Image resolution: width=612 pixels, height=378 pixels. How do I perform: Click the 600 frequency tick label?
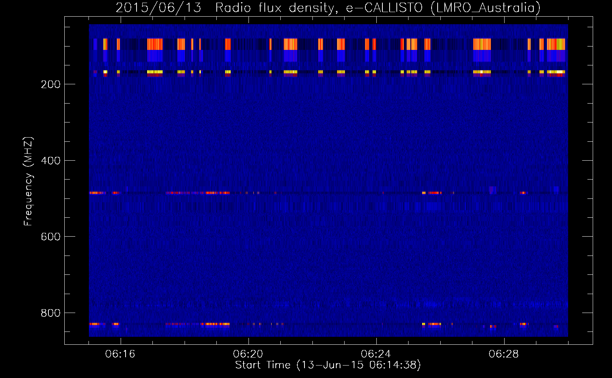pos(51,237)
